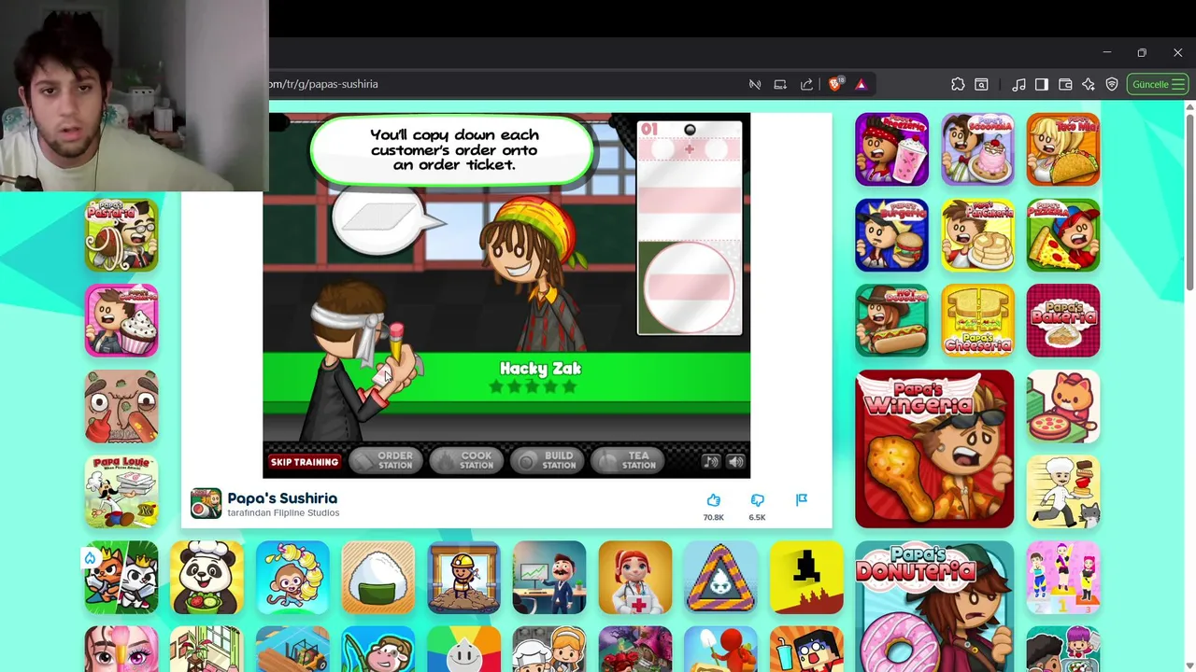Image resolution: width=1196 pixels, height=672 pixels.
Task: Open the purple triangle skull game
Action: [720, 578]
